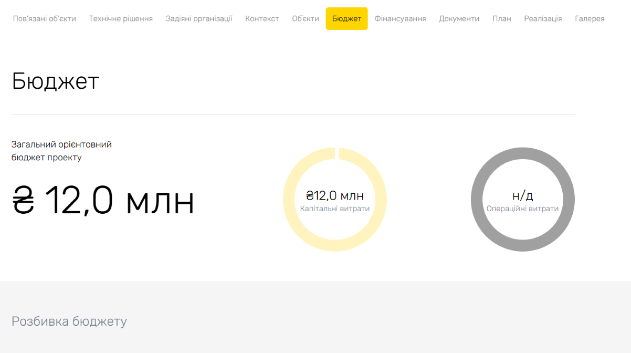
Task: Open the Пов'язані об'єкти tab
Action: (x=45, y=18)
